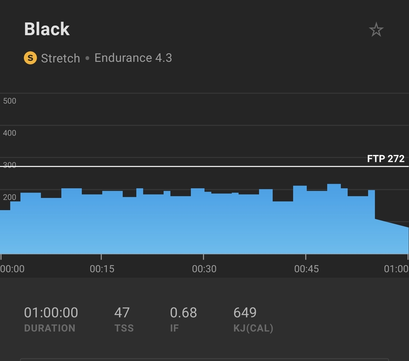Tap the white FTP threshold line
This screenshot has height=361, width=409.
pyautogui.click(x=199, y=166)
